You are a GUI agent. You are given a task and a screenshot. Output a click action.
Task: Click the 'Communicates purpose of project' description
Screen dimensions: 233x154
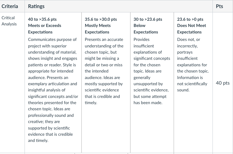53,90
